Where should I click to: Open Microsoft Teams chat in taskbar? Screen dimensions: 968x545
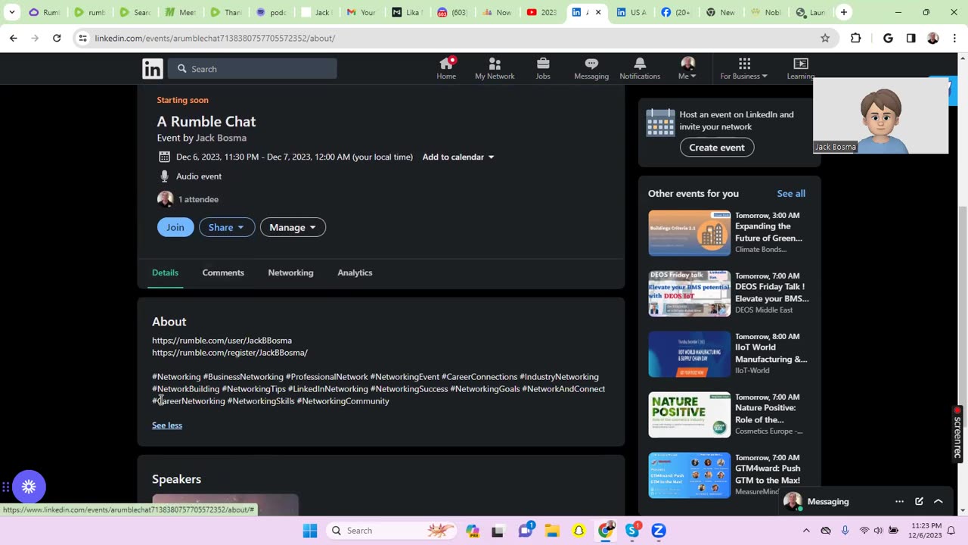526,531
